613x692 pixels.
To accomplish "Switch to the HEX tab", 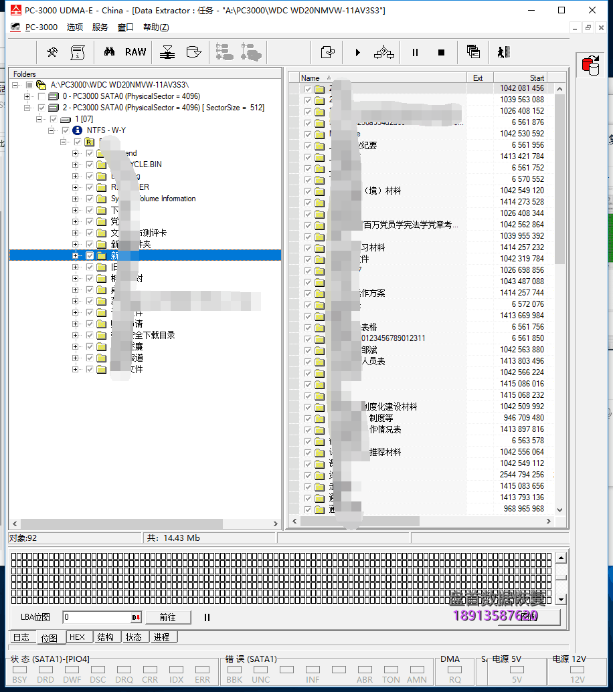I will tap(77, 637).
